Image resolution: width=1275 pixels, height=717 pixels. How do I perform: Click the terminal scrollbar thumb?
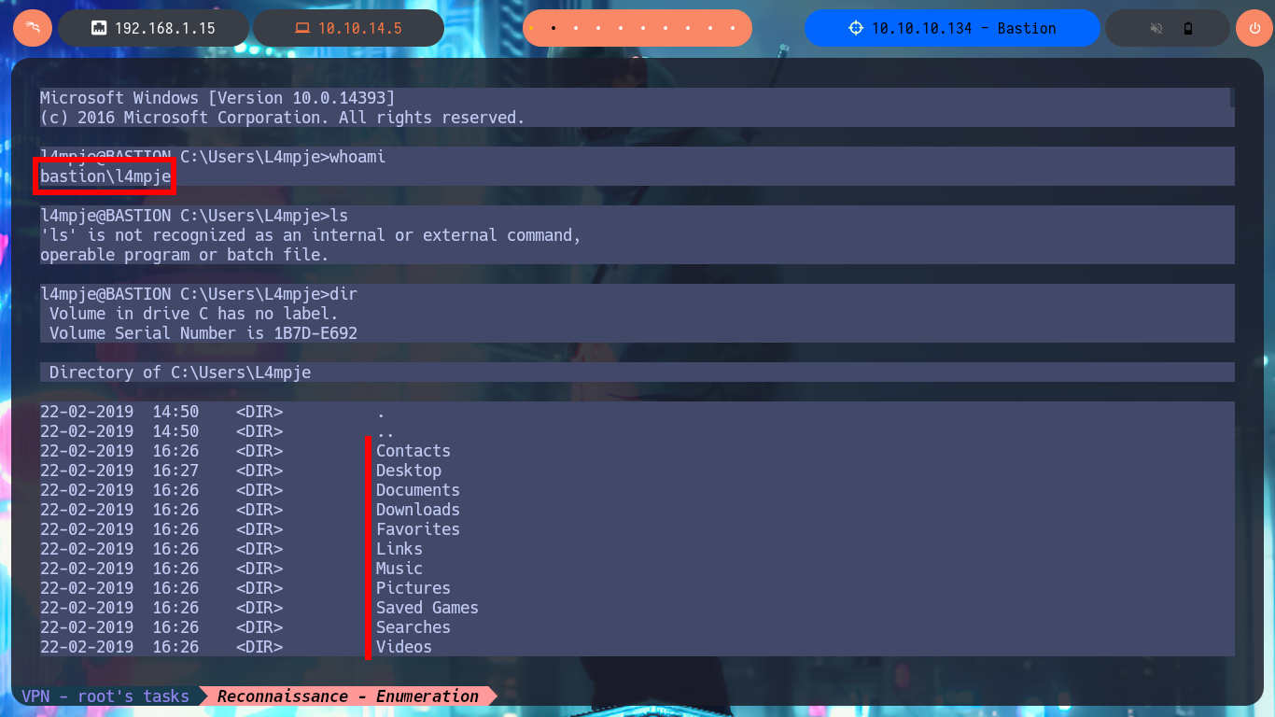[x=1232, y=97]
